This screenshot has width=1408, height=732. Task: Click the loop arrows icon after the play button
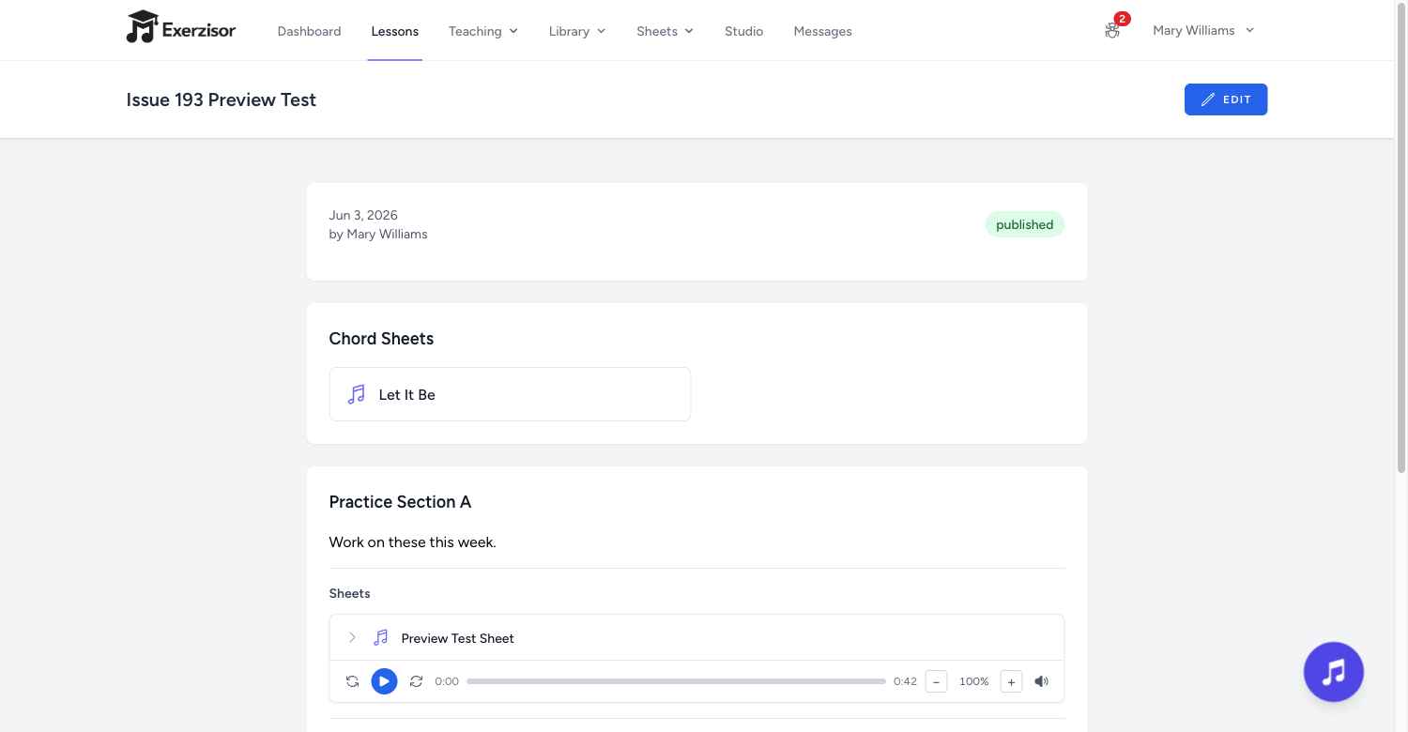pos(417,681)
